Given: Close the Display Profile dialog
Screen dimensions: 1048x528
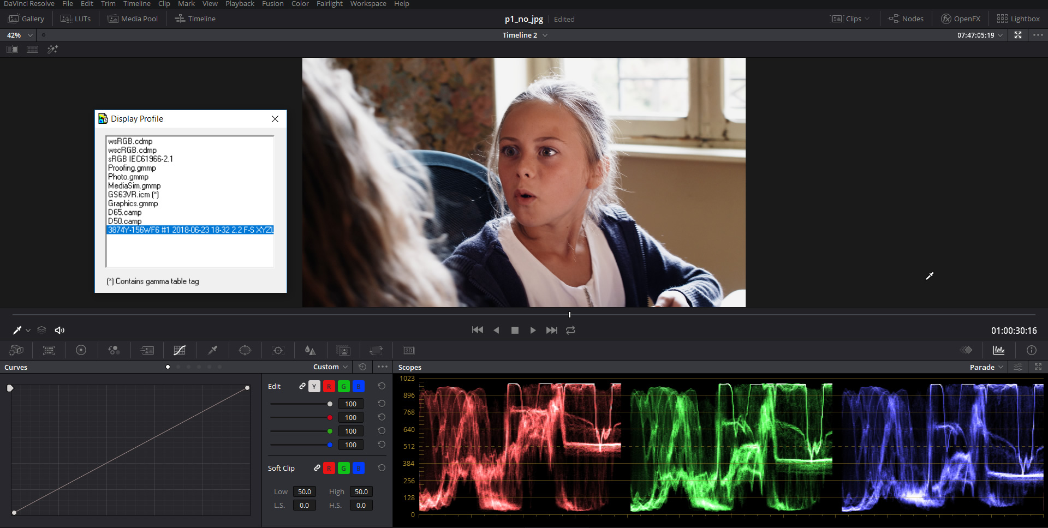Looking at the screenshot, I should tap(275, 119).
